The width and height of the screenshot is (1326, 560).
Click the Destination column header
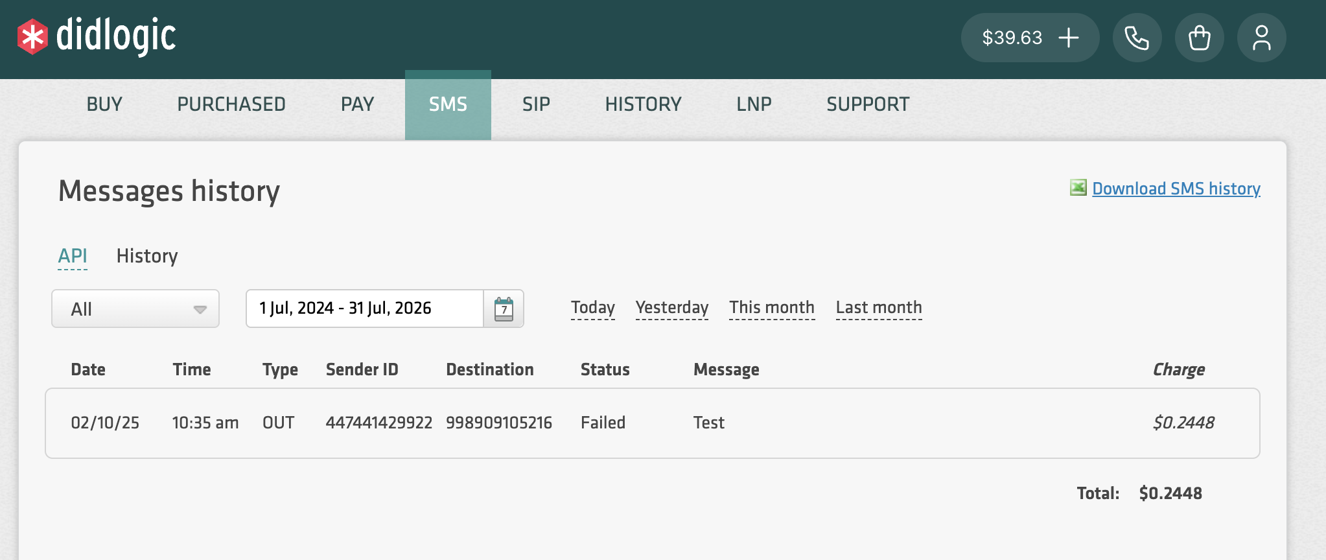[490, 369]
